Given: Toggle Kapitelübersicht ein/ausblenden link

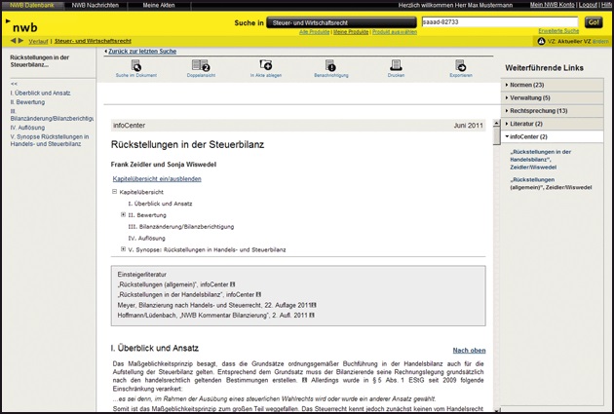Looking at the screenshot, I should click(x=157, y=179).
